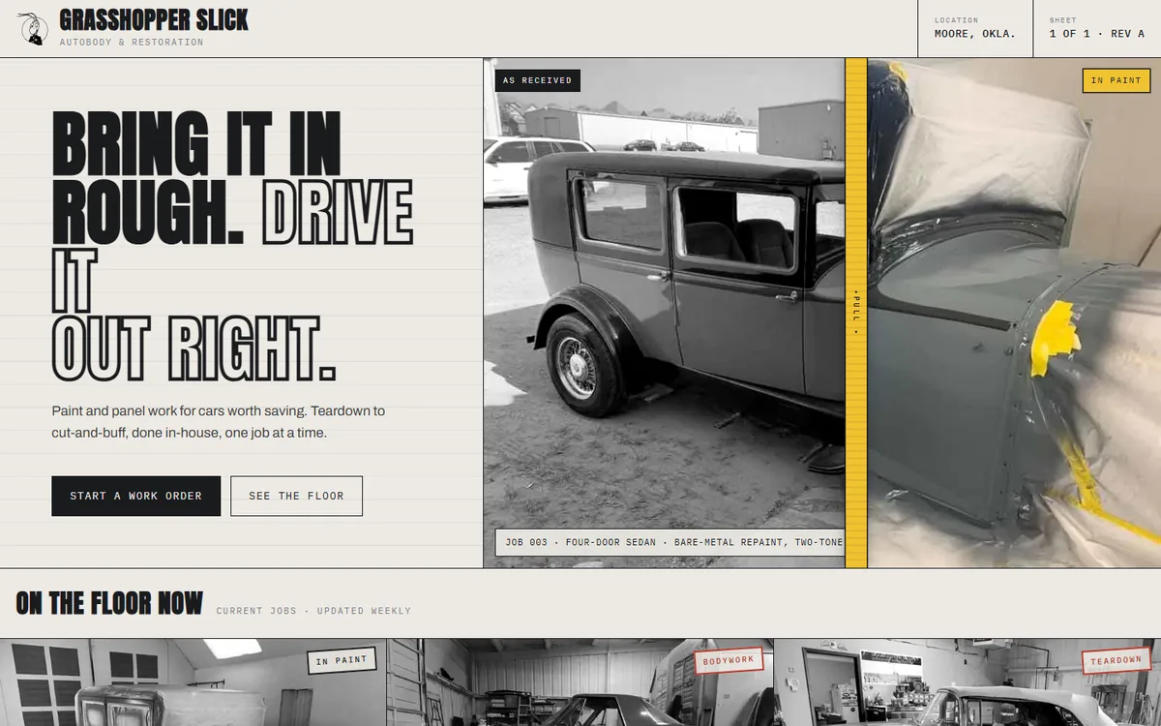The width and height of the screenshot is (1161, 726).
Task: Click the Bring It In Rough headline
Action: [232, 247]
